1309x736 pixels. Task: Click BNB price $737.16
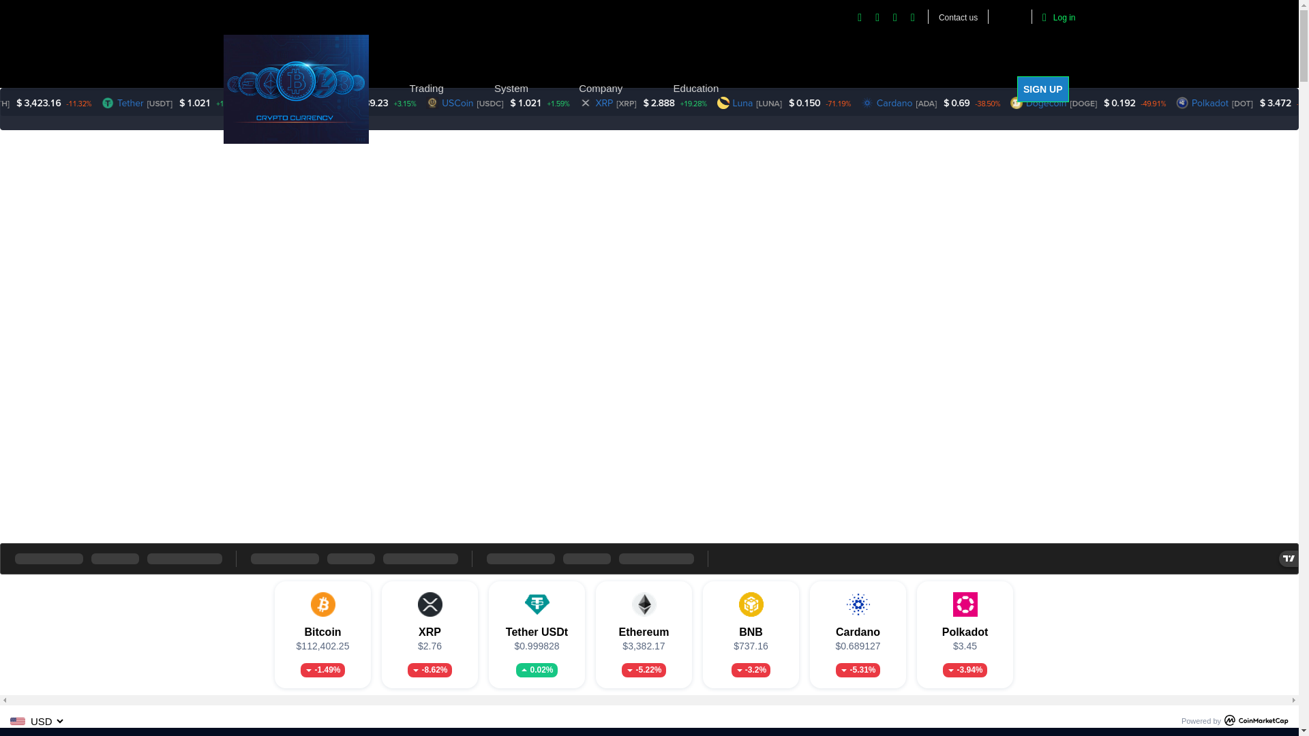(x=751, y=646)
